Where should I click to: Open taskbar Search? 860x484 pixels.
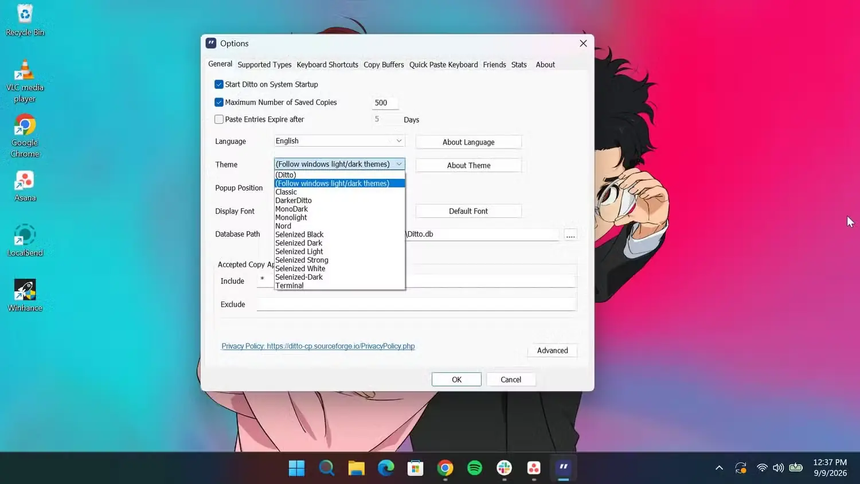326,468
